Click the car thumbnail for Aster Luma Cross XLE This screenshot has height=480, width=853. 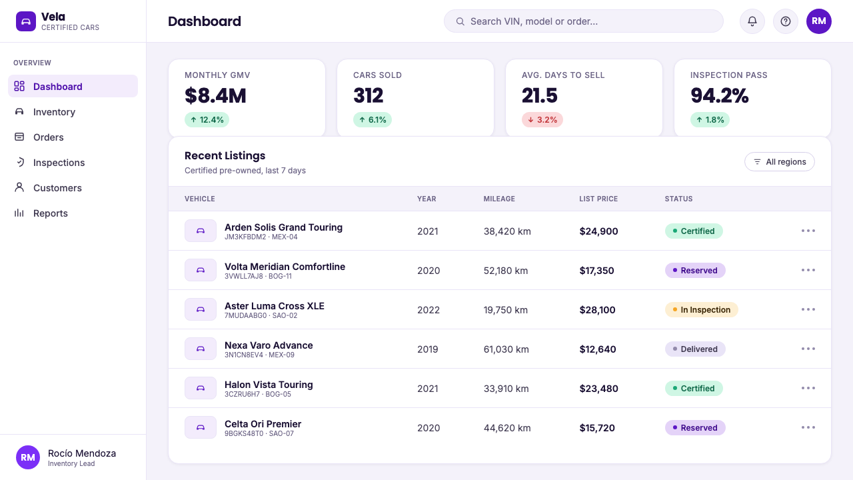pyautogui.click(x=201, y=309)
